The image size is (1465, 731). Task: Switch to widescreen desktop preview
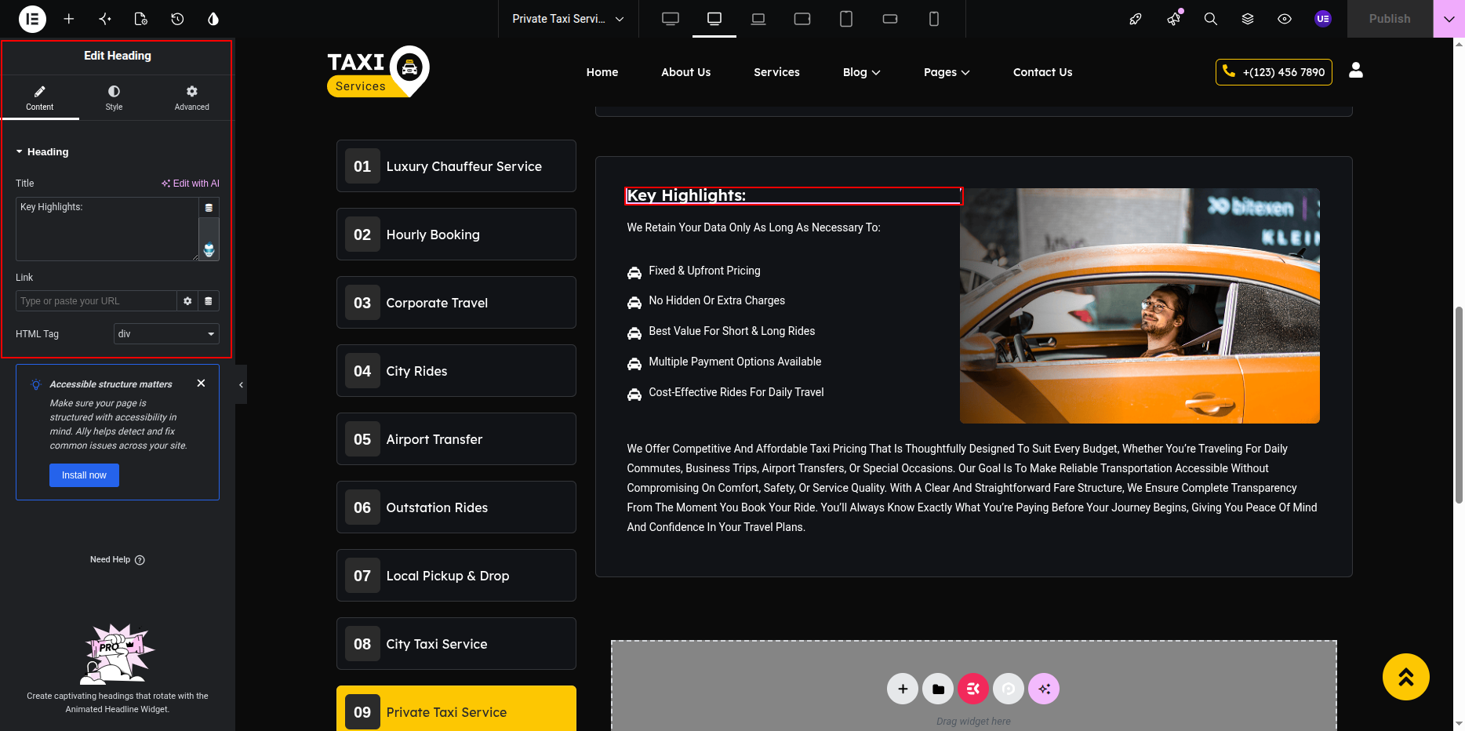pos(671,19)
